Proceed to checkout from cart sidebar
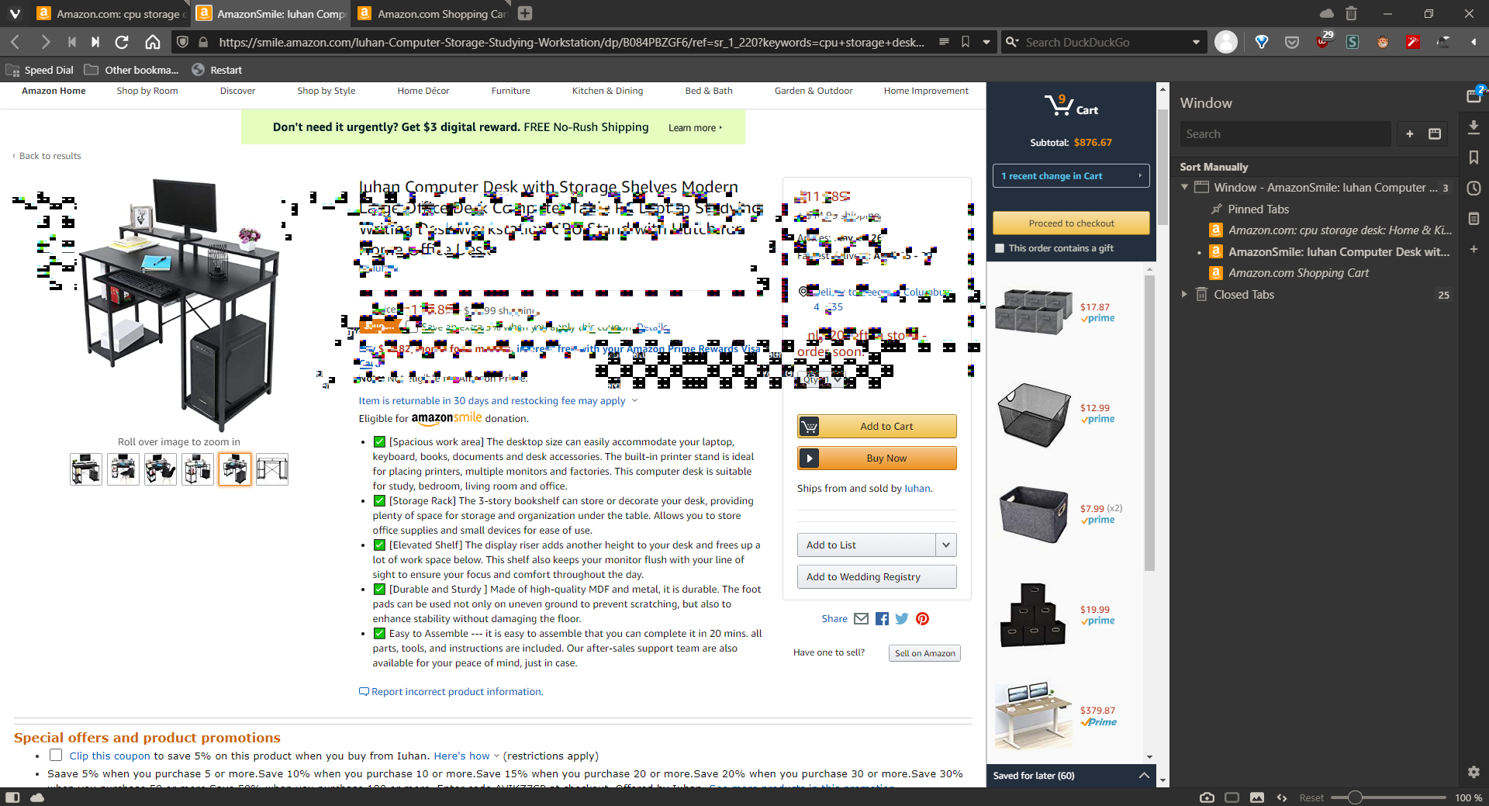 (1071, 223)
